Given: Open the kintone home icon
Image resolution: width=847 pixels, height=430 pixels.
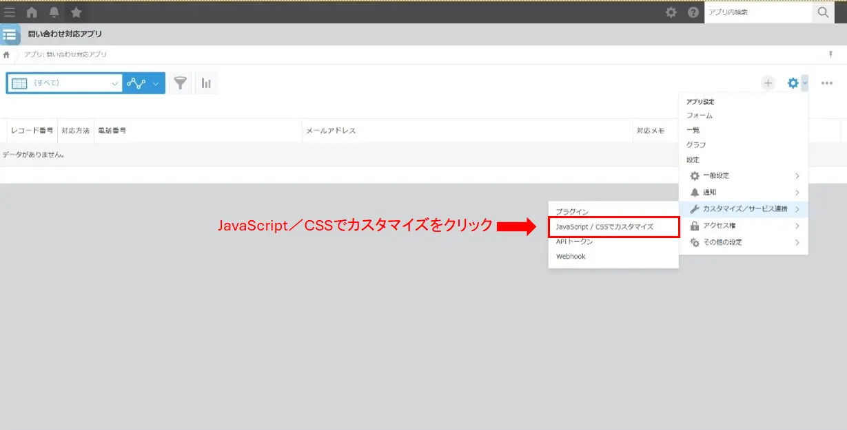Looking at the screenshot, I should pyautogui.click(x=30, y=12).
